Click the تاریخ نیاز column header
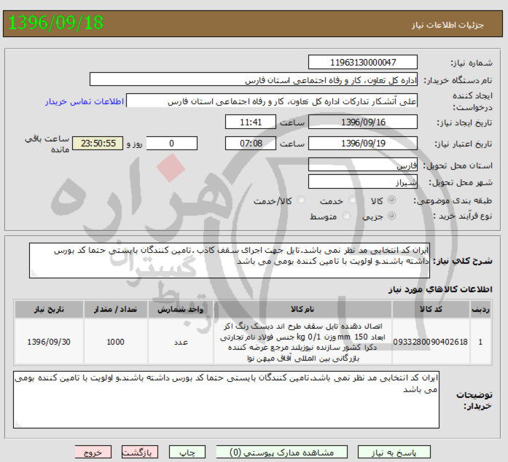The image size is (508, 462). (x=49, y=309)
